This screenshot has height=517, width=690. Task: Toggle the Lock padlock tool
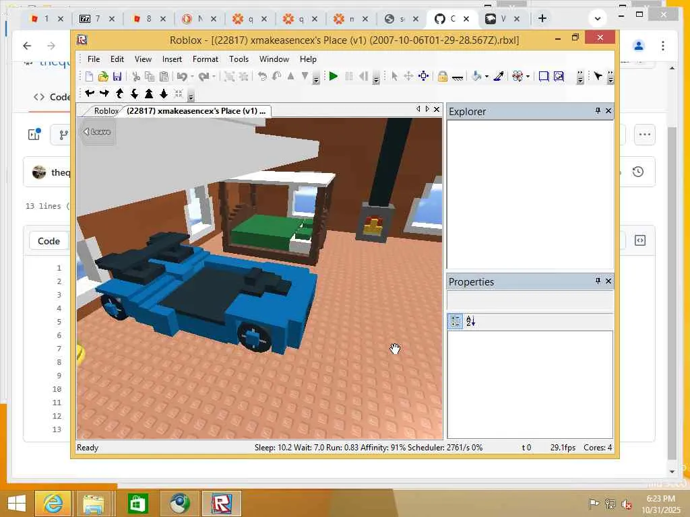click(443, 77)
